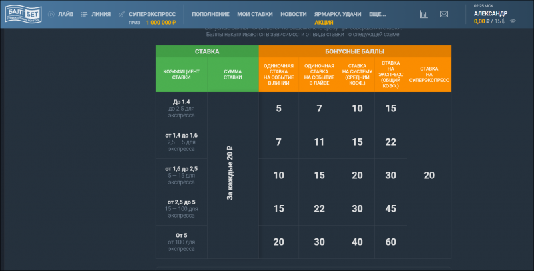The height and width of the screenshot is (271, 534).
Task: Click Одиночная ставка на событие в лайве header
Action: [319, 75]
